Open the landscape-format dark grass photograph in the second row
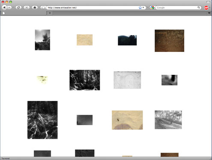The width and height of the screenshot is (212, 160). pos(85,80)
